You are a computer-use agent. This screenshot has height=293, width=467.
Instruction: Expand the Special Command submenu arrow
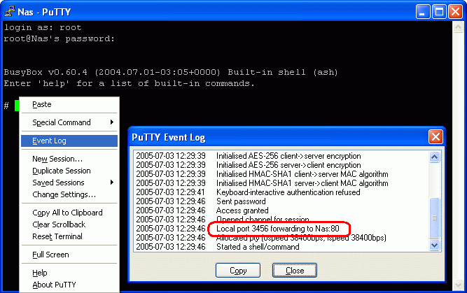tap(112, 122)
